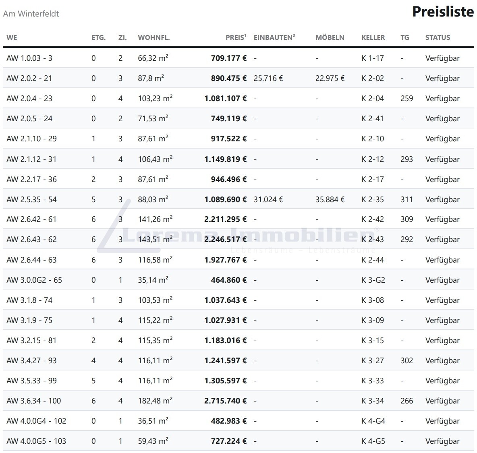
Task: Click the EINBAUTEN column header
Action: point(274,37)
